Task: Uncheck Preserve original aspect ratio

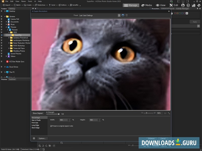Action: click(x=51, y=126)
